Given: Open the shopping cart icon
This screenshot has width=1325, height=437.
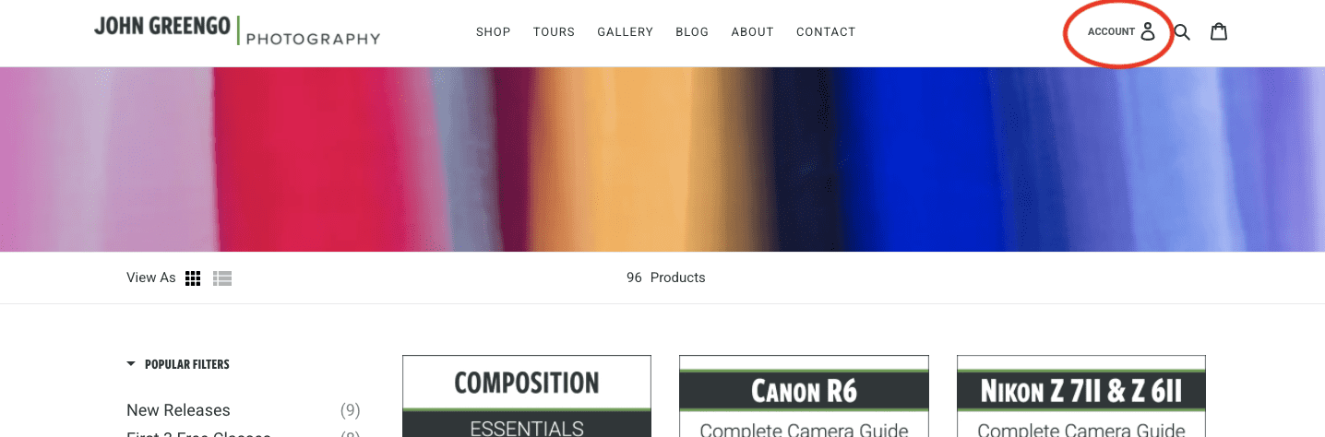Looking at the screenshot, I should coord(1219,31).
